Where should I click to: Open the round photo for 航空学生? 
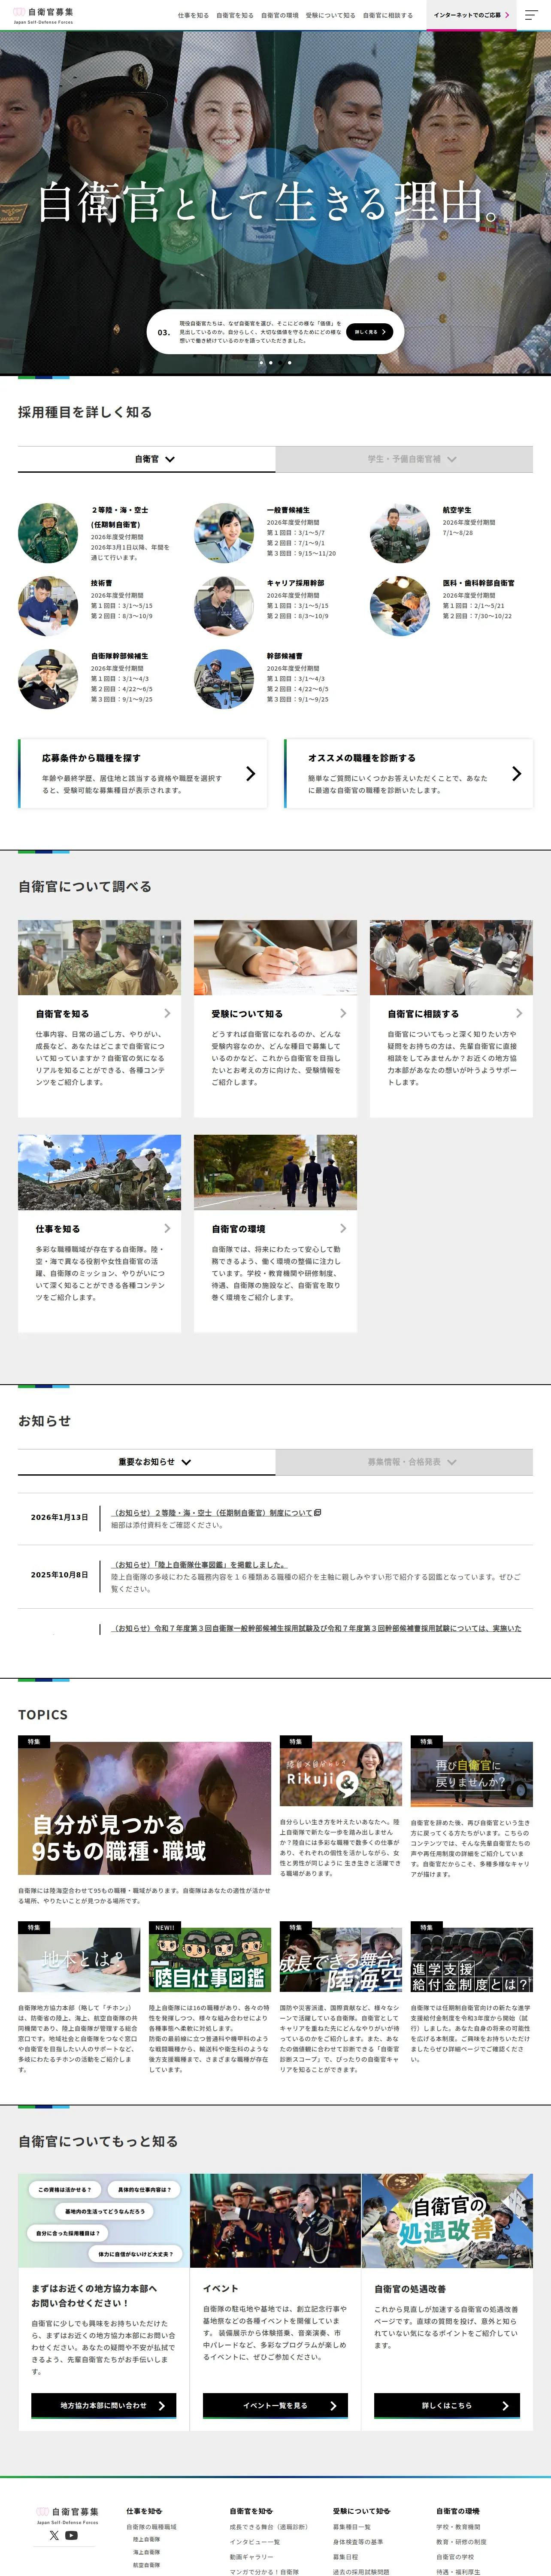coord(400,533)
